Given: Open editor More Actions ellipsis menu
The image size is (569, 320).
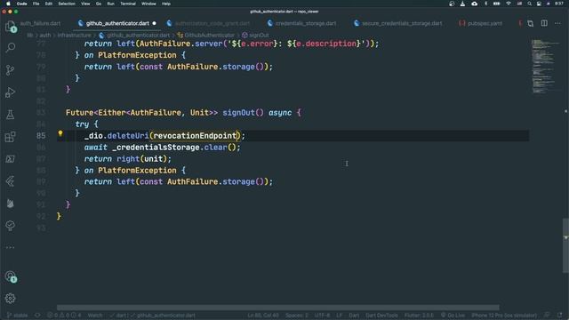Looking at the screenshot, I should coord(557,23).
